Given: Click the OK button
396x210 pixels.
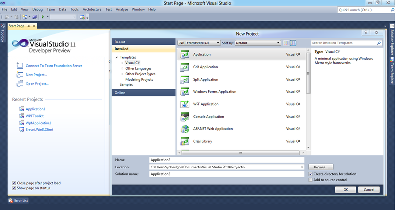Looking at the screenshot, I should pyautogui.click(x=346, y=190).
